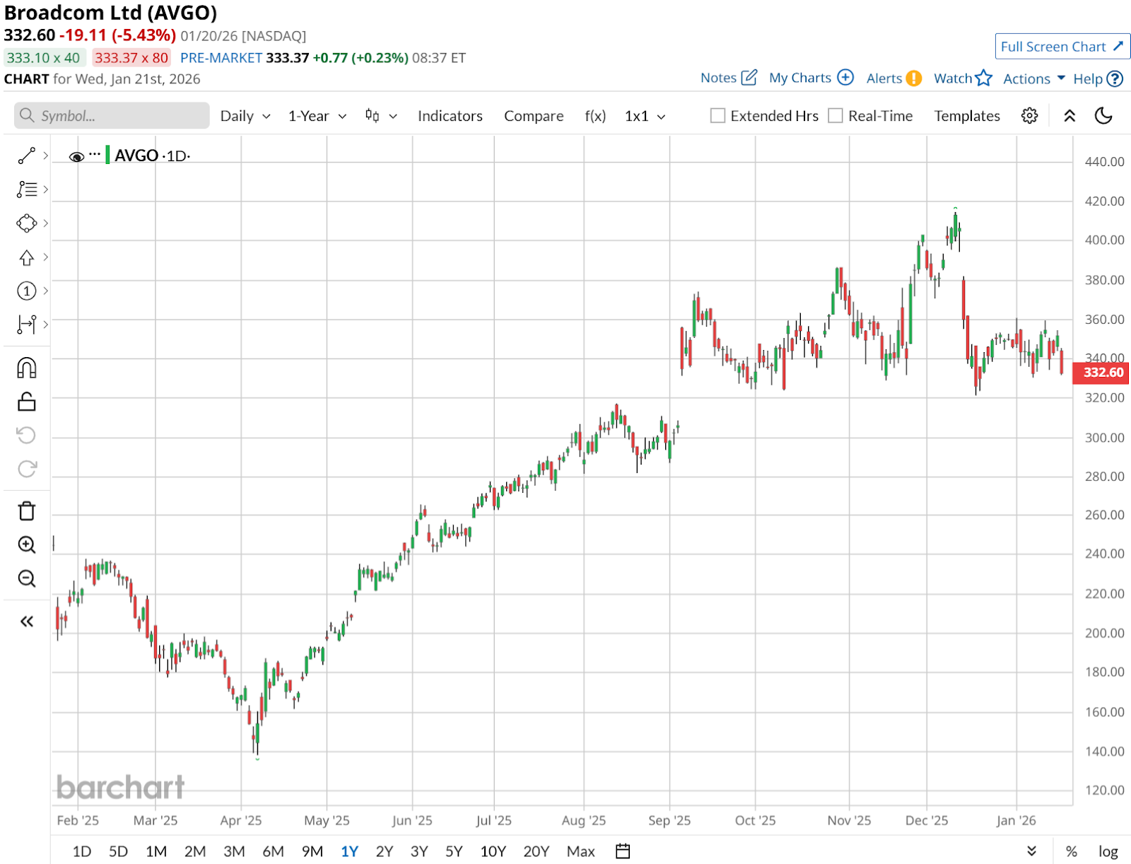The image size is (1131, 864).
Task: Select the 9M range tab
Action: pos(312,851)
